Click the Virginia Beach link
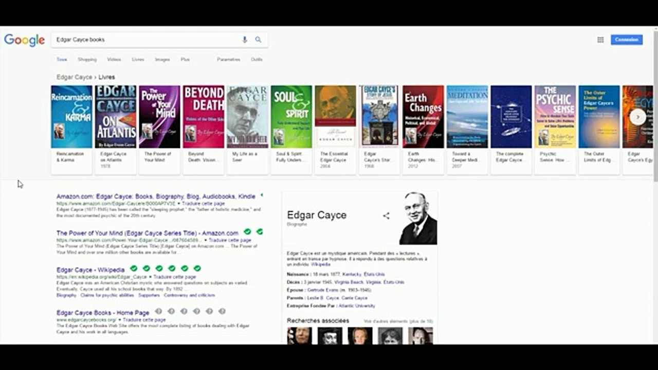This screenshot has height=370, width=658. click(350, 282)
